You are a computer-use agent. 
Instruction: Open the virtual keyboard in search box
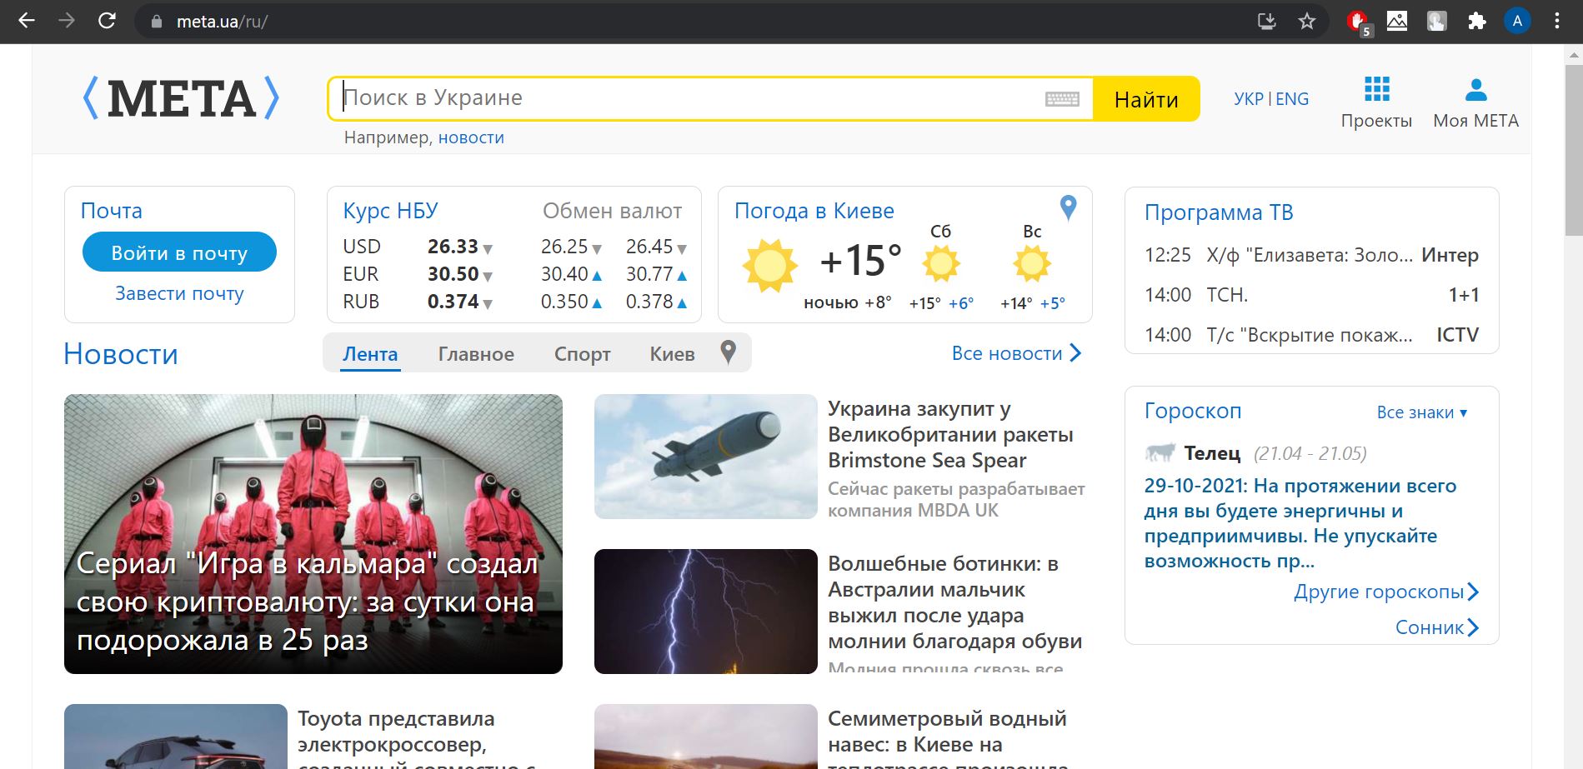point(1062,99)
